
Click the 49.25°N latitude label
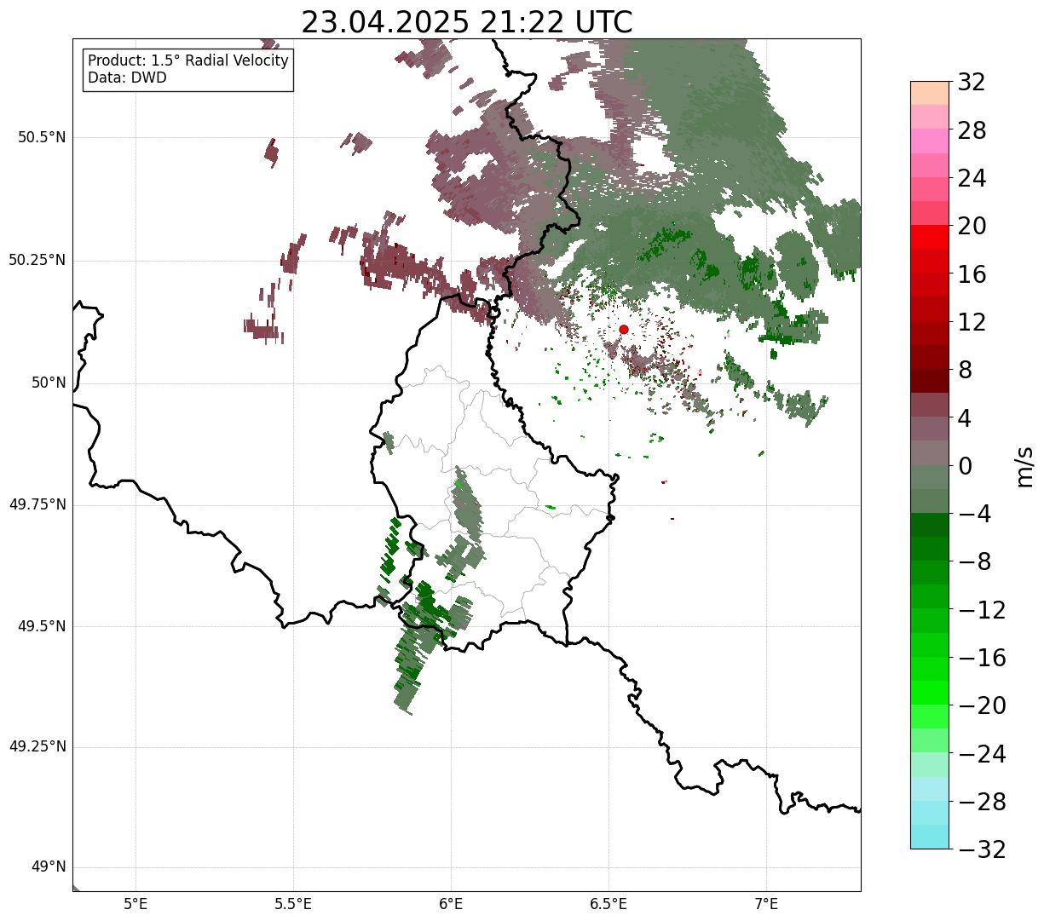click(37, 747)
